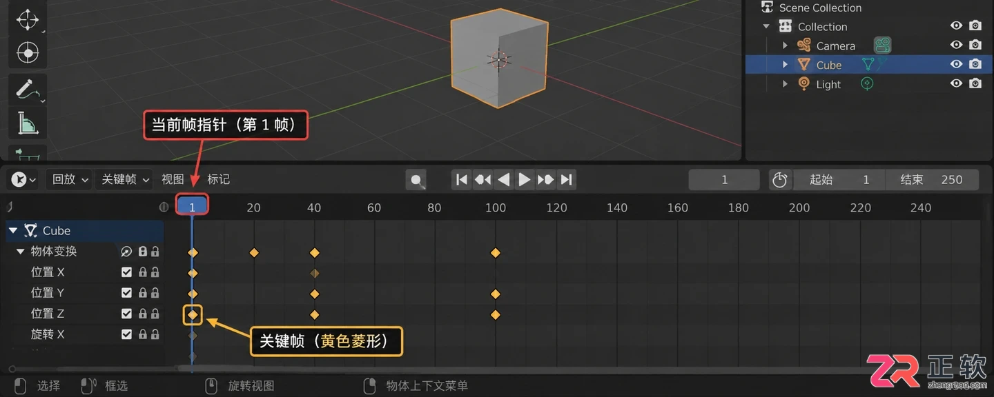Click the timeline search magnifier icon
Image resolution: width=994 pixels, height=397 pixels.
coord(416,180)
